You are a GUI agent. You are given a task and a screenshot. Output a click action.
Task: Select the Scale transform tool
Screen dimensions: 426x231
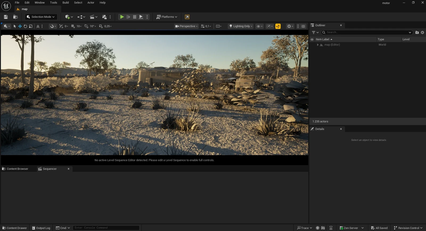click(31, 26)
